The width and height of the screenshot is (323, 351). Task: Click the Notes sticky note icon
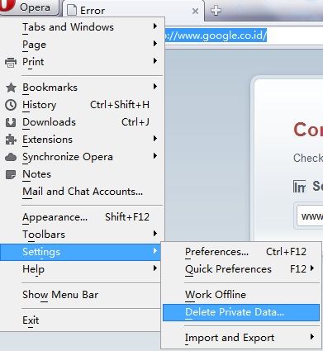11,174
